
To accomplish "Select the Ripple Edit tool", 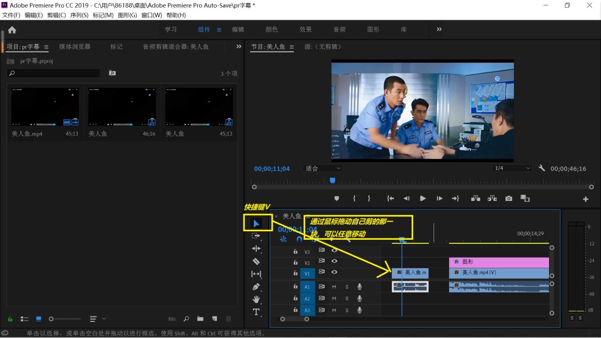I will (x=256, y=249).
